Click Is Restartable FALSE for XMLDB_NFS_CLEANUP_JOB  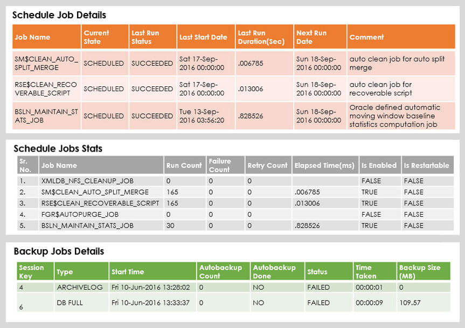click(x=414, y=181)
